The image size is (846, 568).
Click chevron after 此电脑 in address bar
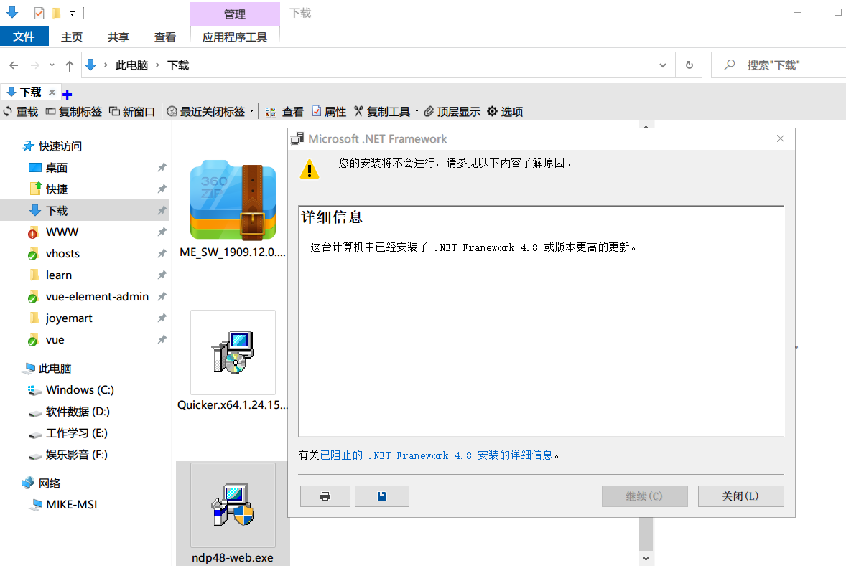157,65
